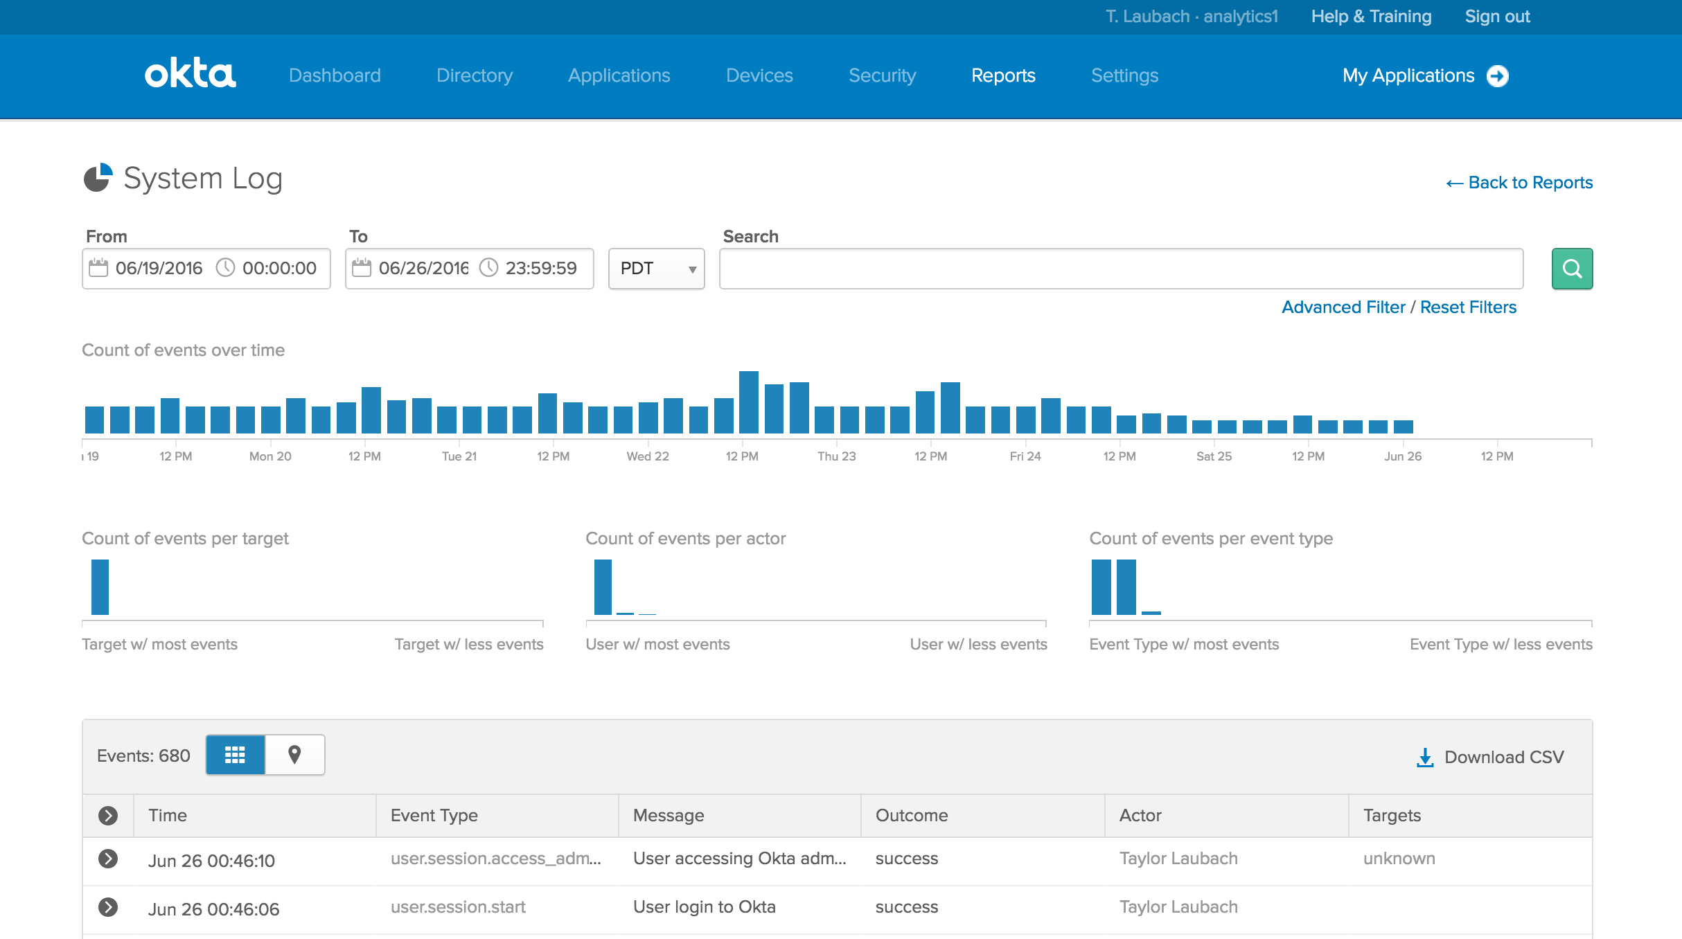
Task: Click the green search magnifier button
Action: (x=1572, y=269)
